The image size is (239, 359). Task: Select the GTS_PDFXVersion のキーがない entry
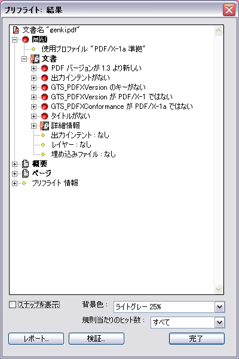pyautogui.click(x=99, y=87)
